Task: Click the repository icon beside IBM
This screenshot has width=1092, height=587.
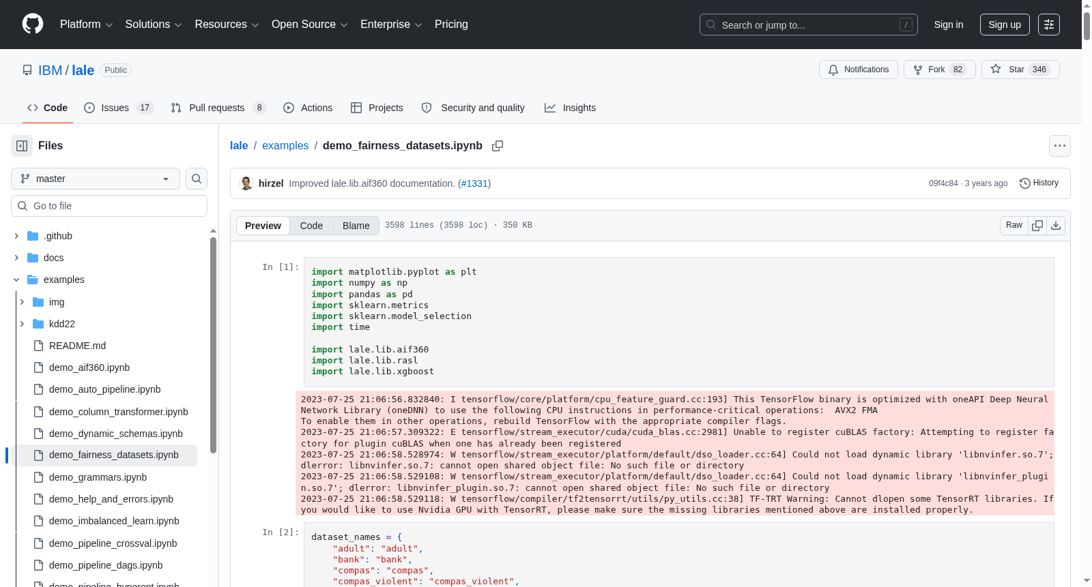Action: pyautogui.click(x=27, y=70)
